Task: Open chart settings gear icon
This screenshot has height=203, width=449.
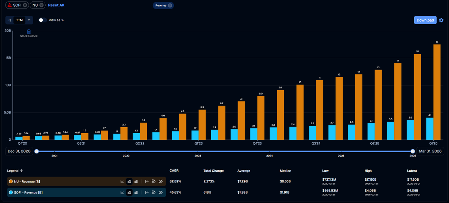Action: pyautogui.click(x=441, y=20)
